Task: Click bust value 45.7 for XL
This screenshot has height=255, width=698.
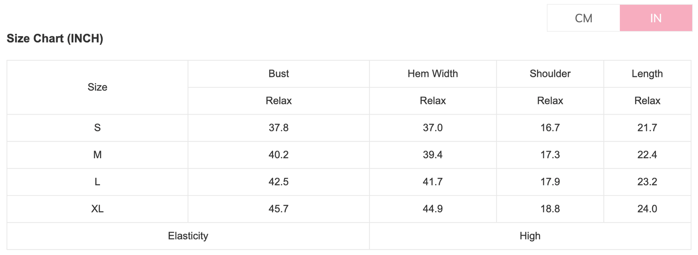Action: point(278,209)
